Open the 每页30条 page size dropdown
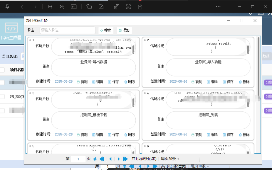 coord(170,159)
